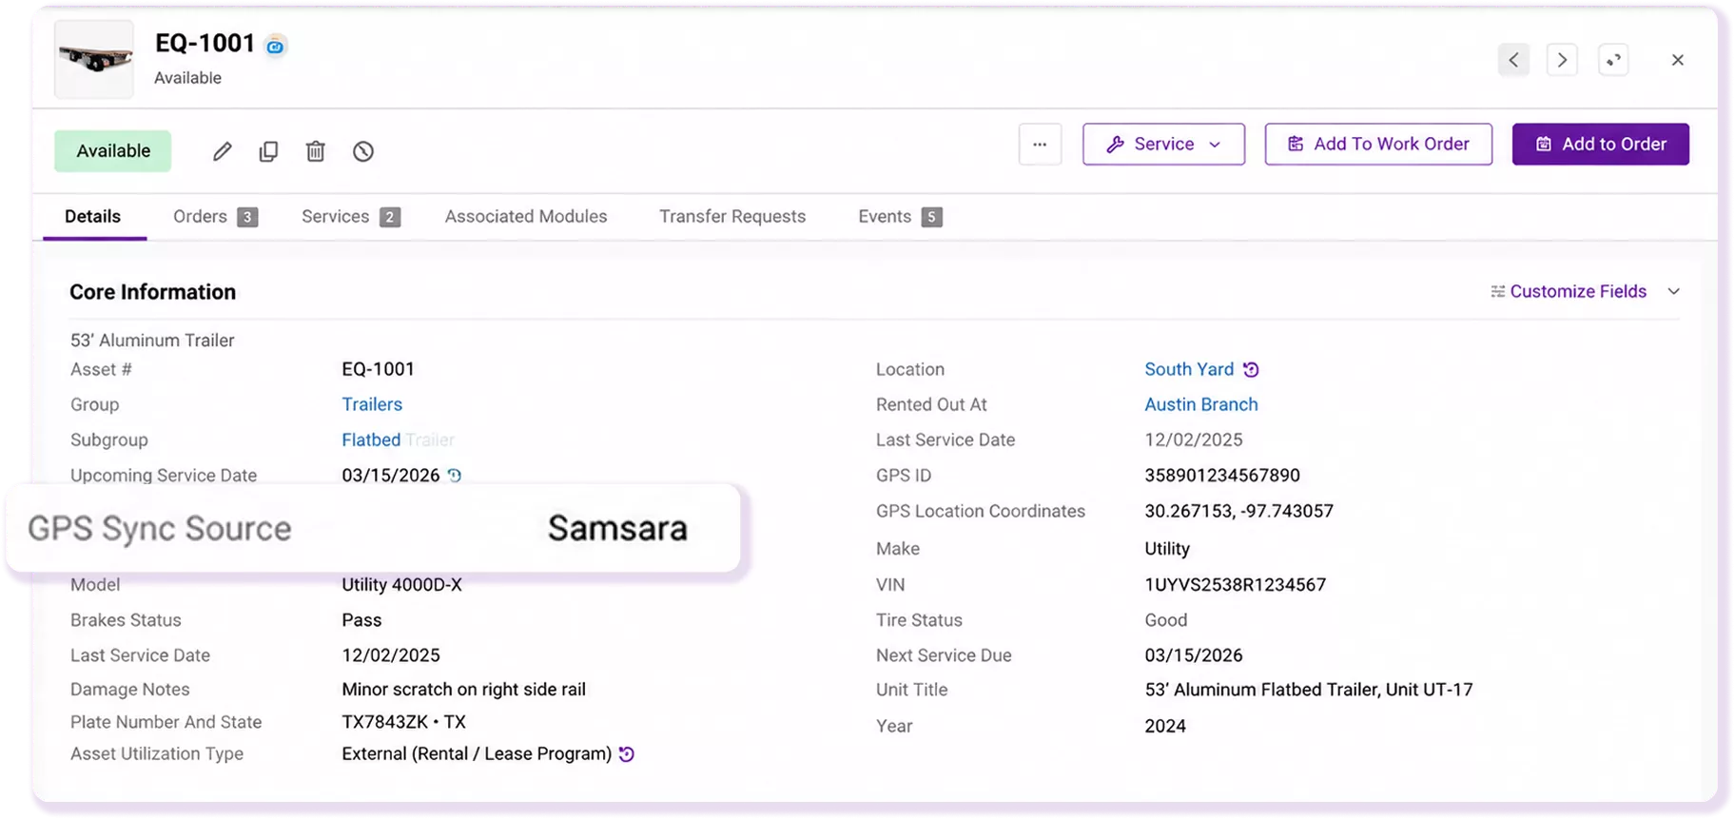Click the damage note 'Minor scratch on right side rail'

(463, 690)
